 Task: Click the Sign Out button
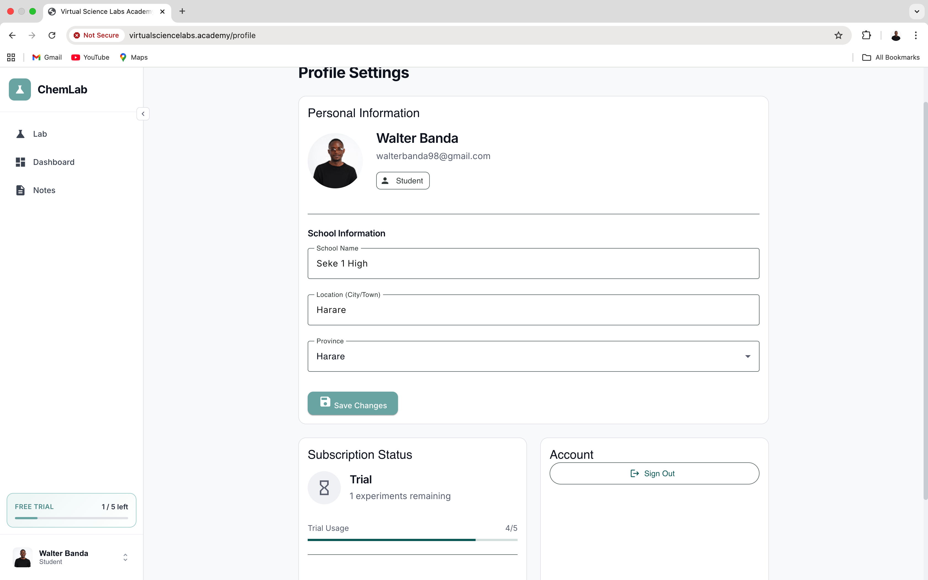click(x=654, y=473)
